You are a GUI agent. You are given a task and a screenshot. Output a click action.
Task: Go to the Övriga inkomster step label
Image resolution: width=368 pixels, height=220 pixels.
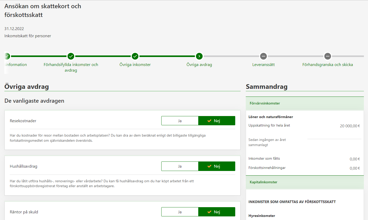(x=135, y=65)
